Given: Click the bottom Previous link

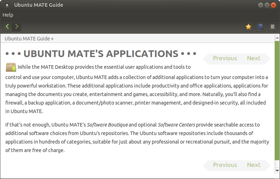Looking at the screenshot, I should point(225,165).
